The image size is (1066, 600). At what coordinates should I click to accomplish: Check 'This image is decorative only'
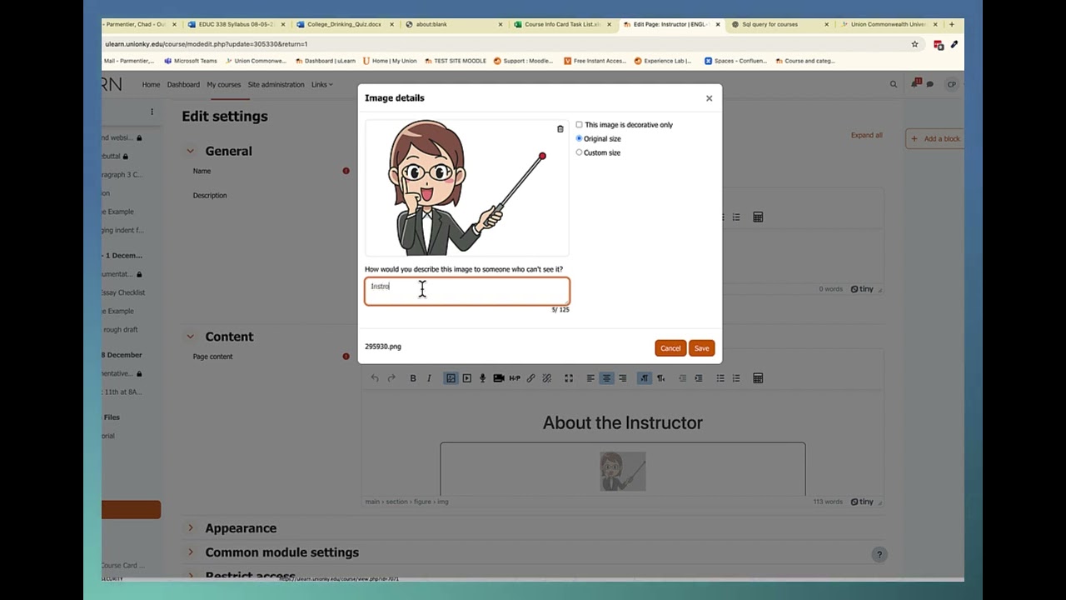(x=579, y=125)
